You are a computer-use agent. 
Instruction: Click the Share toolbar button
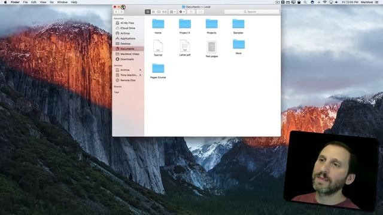point(191,12)
